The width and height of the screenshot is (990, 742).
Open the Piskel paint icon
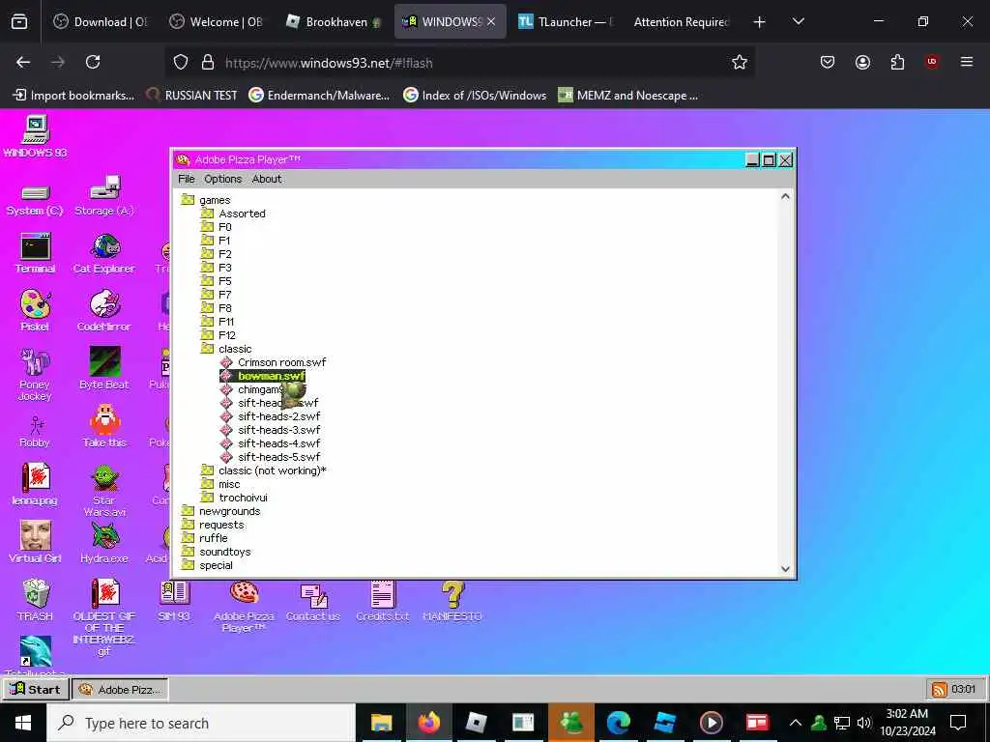click(x=35, y=311)
